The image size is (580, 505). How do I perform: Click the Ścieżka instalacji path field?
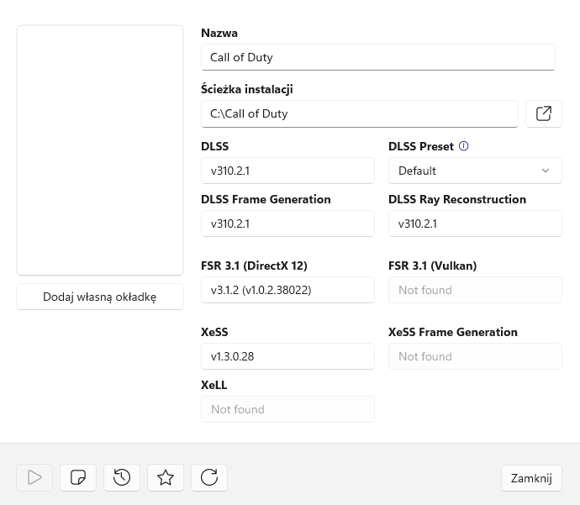point(359,113)
